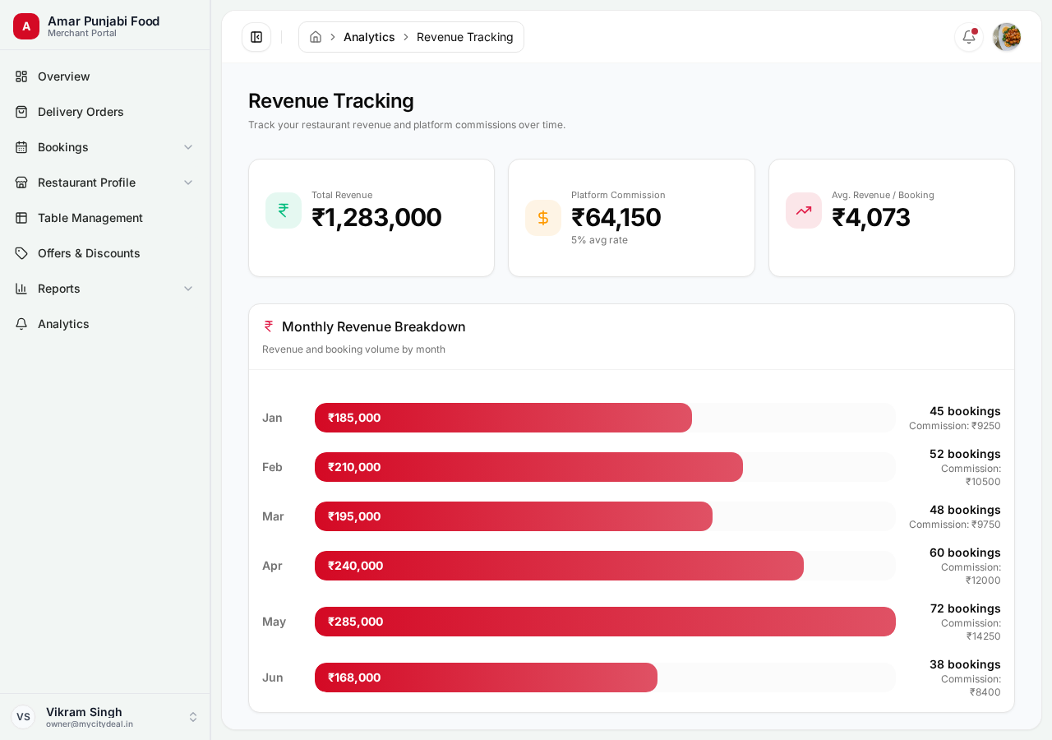Click the Vikram Singh user name

(84, 712)
